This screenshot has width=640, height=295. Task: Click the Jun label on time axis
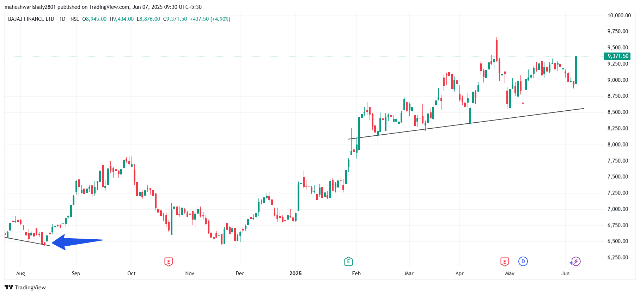[565, 274]
